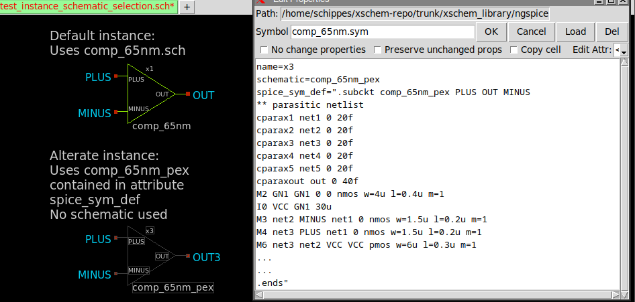The height and width of the screenshot is (302, 635).
Task: Click the MINUS pin of x1 instance
Action: click(116, 112)
